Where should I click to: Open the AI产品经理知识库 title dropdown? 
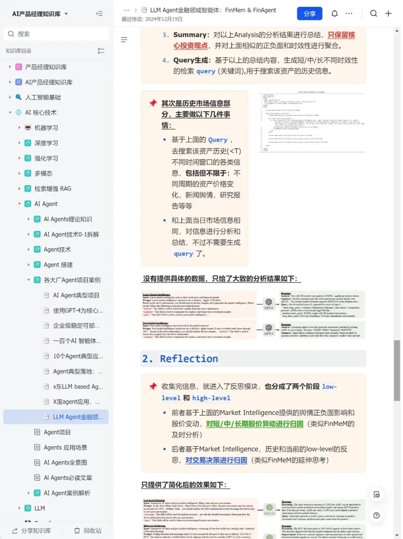[66, 13]
